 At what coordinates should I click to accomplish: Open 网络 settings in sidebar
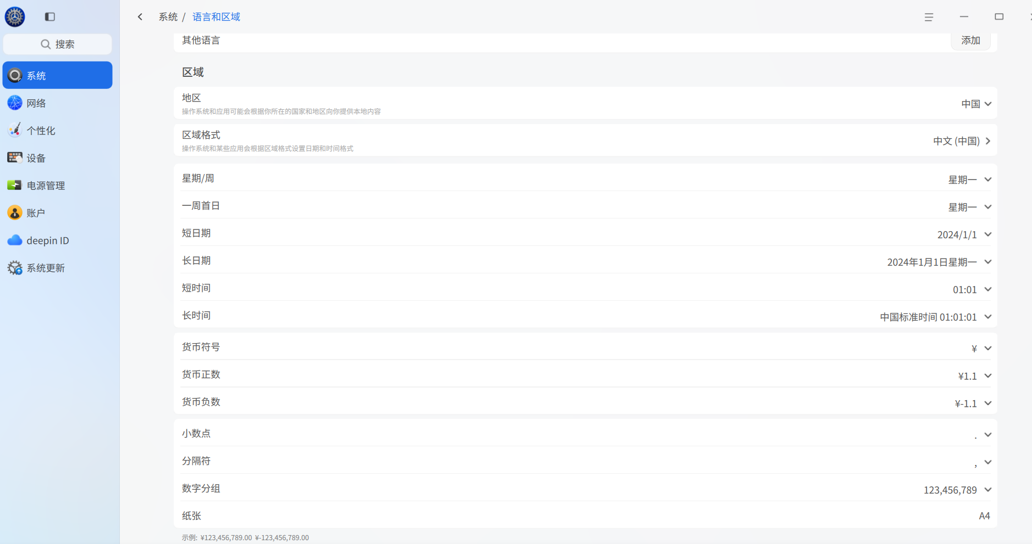(57, 103)
